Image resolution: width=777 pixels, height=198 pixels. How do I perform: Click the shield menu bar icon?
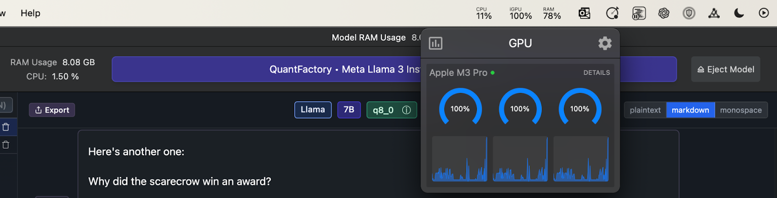(689, 13)
